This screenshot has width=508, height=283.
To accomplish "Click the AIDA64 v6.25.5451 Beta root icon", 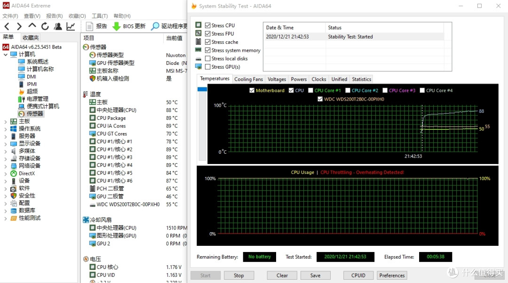I will [x=6, y=47].
